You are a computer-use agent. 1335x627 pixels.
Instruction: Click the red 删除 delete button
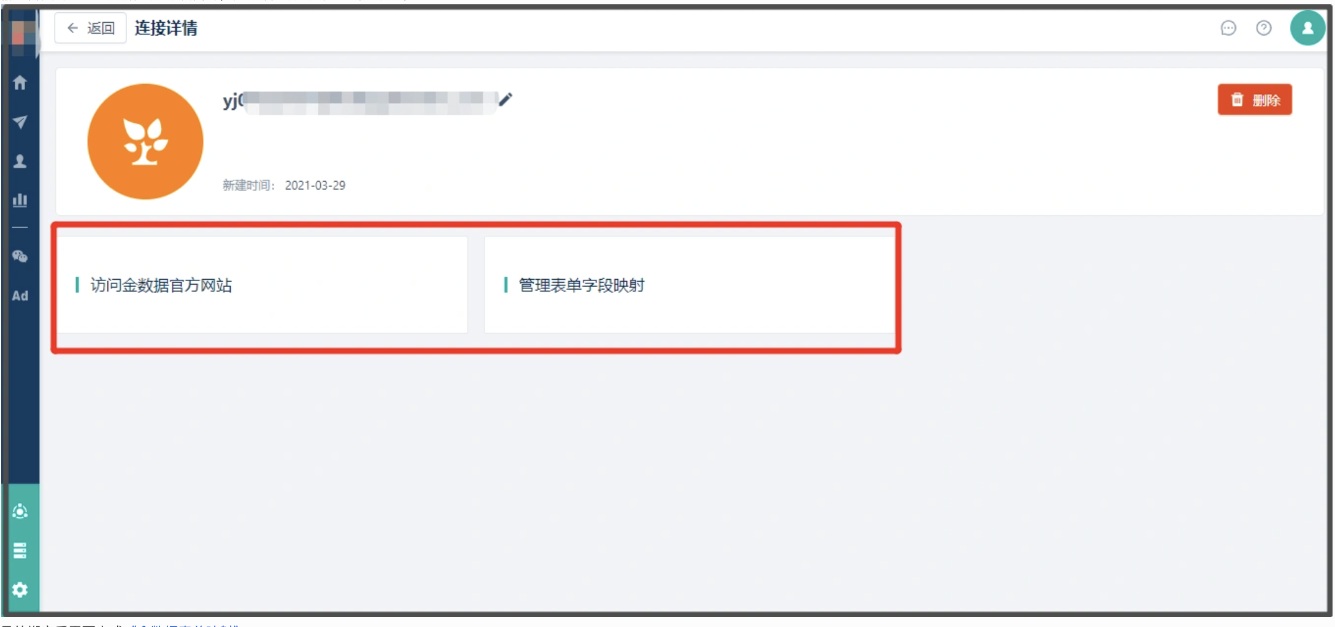tap(1255, 100)
